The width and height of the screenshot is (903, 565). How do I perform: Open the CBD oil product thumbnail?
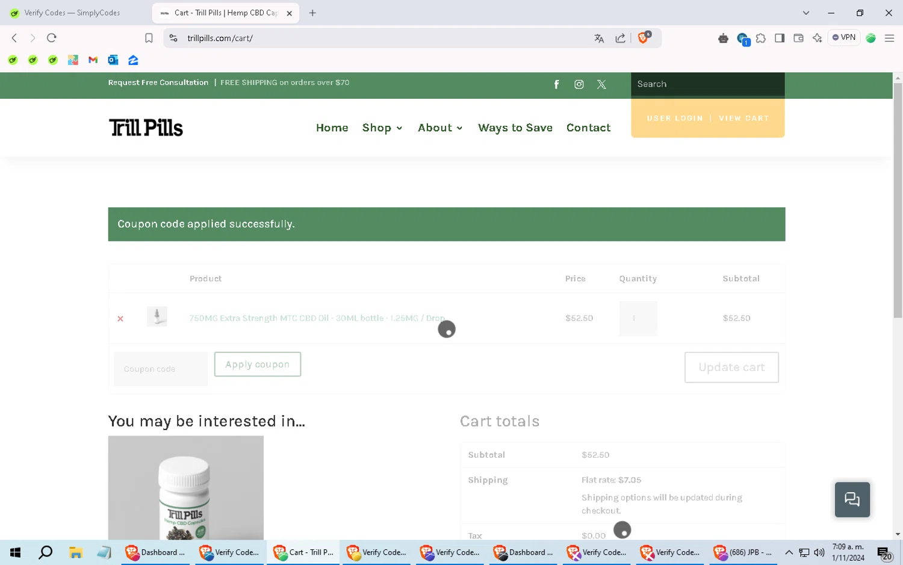pyautogui.click(x=157, y=316)
